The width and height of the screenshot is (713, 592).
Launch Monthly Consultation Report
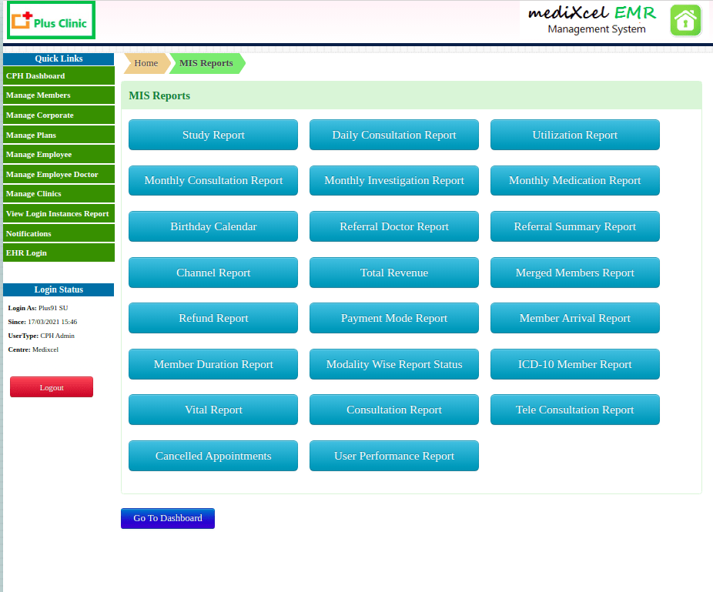tap(213, 180)
